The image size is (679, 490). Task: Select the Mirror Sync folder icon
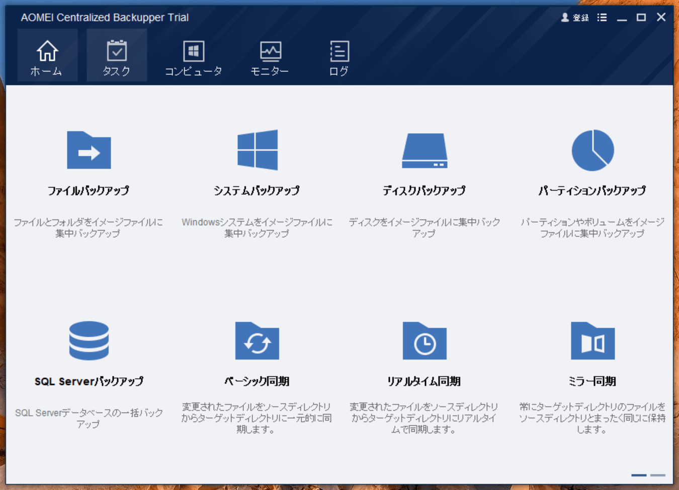click(x=592, y=341)
